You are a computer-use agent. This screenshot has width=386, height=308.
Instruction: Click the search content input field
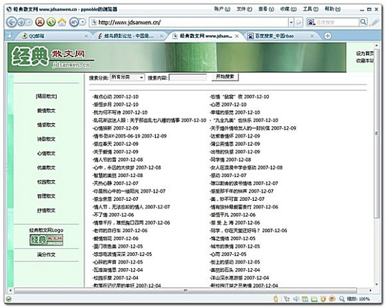tap(188, 77)
